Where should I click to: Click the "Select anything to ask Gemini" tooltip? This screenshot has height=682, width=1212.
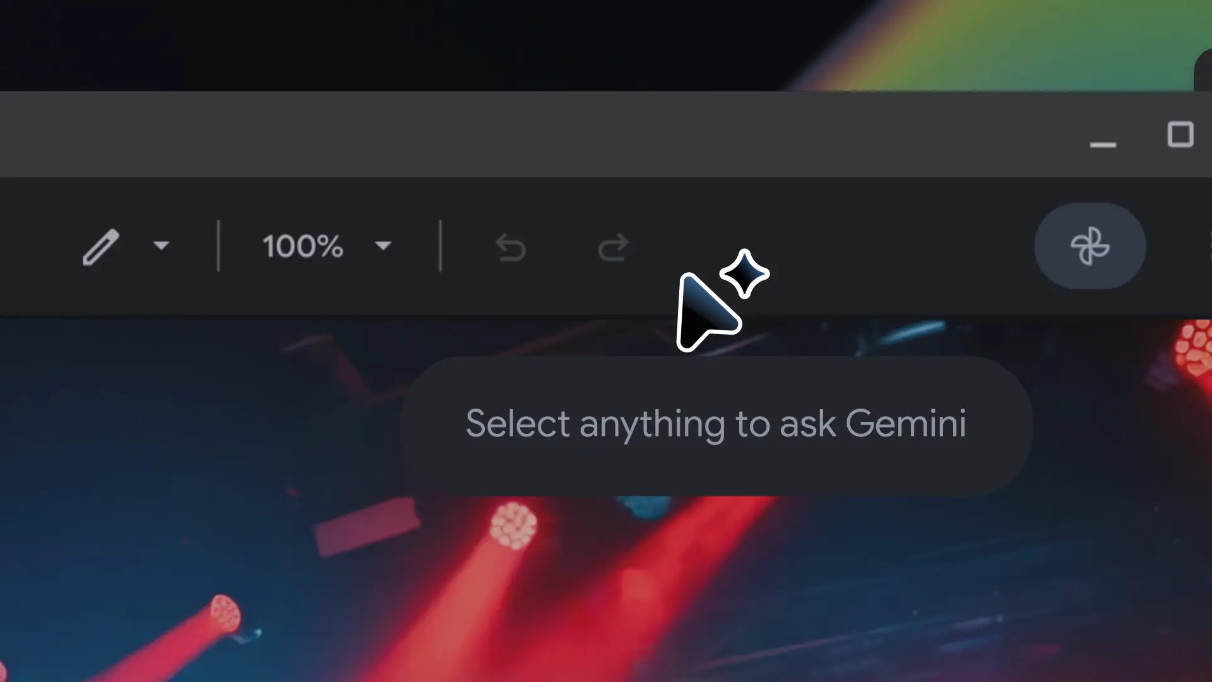tap(716, 425)
